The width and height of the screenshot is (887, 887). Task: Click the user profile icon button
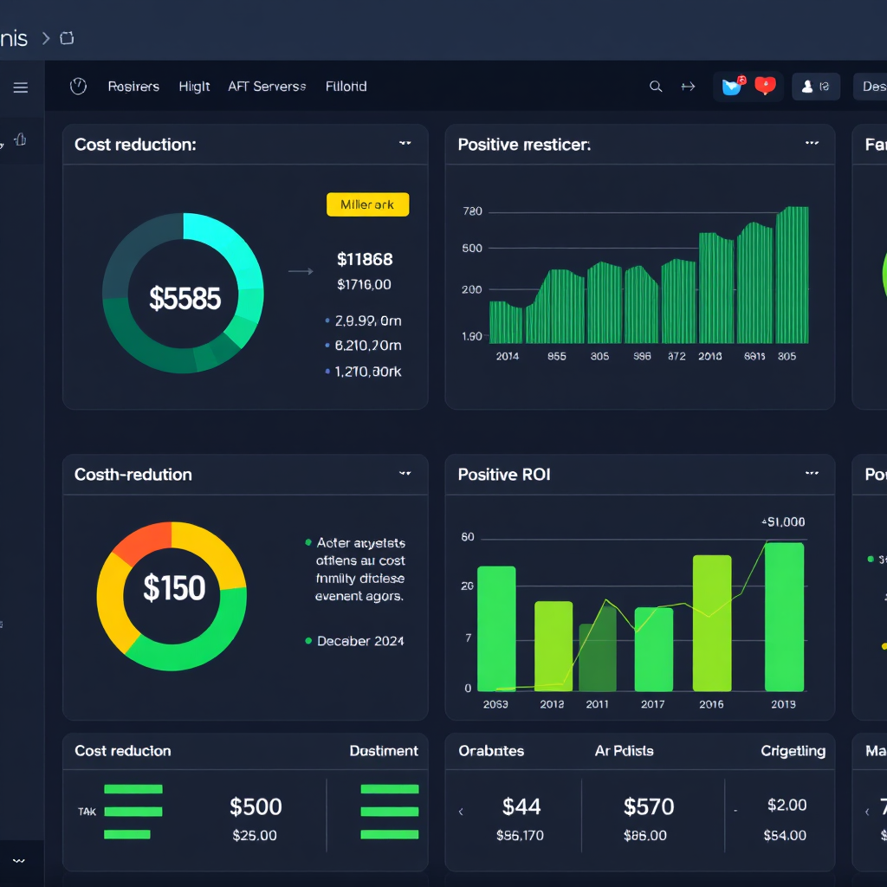point(815,87)
